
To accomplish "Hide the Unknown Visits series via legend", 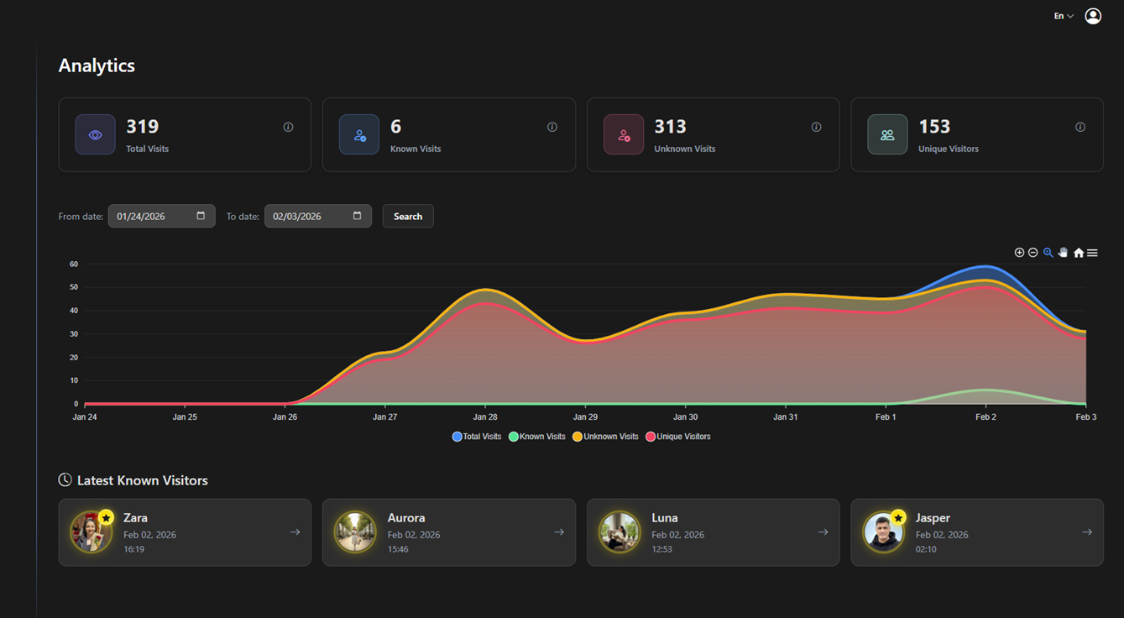I will [x=604, y=436].
